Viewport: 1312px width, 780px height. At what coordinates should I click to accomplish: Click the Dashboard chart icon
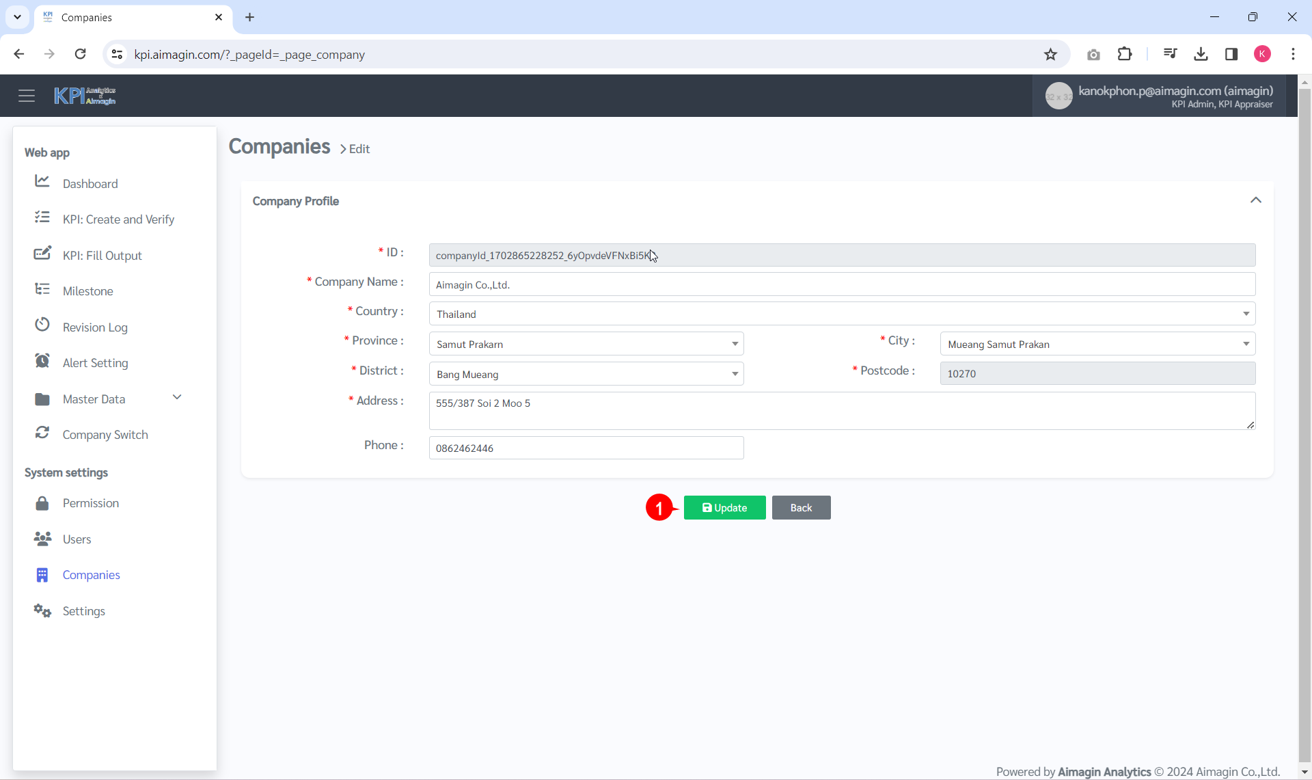coord(42,181)
